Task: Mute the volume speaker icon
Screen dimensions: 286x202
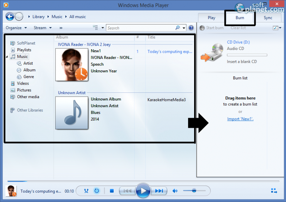Action: coord(175,191)
